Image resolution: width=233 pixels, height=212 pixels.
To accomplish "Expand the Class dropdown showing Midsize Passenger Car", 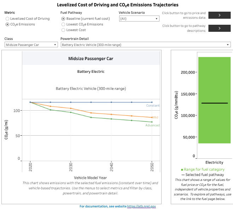I will click(x=31, y=45).
